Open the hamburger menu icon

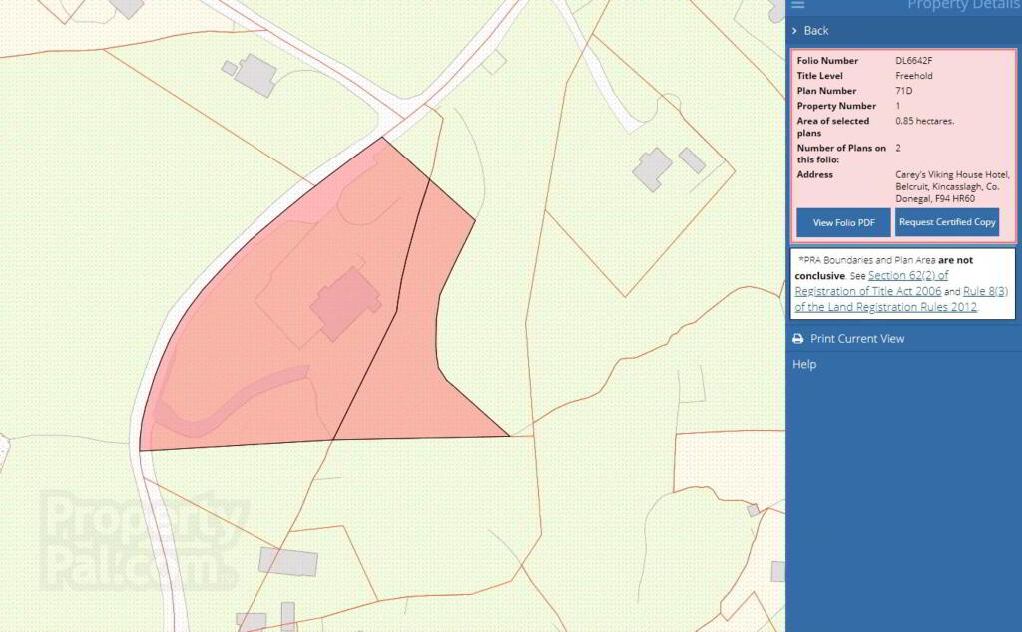[797, 5]
